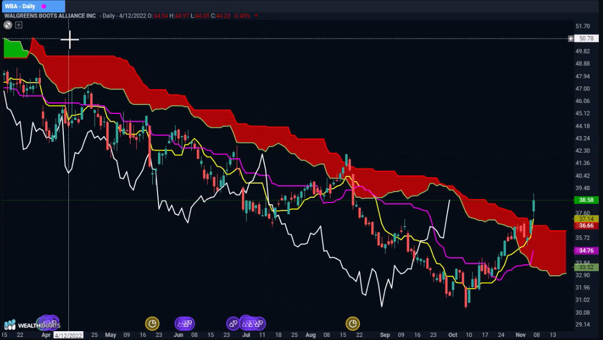Viewport: 603px width, 340px height.
Task: Click the May label on time axis
Action: click(x=110, y=335)
